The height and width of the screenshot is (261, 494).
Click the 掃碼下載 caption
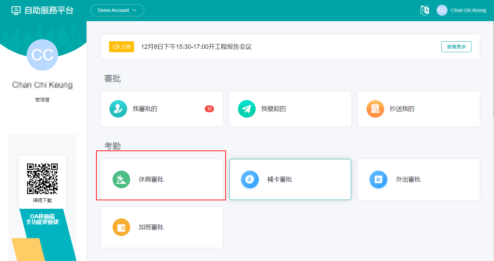[x=42, y=201]
